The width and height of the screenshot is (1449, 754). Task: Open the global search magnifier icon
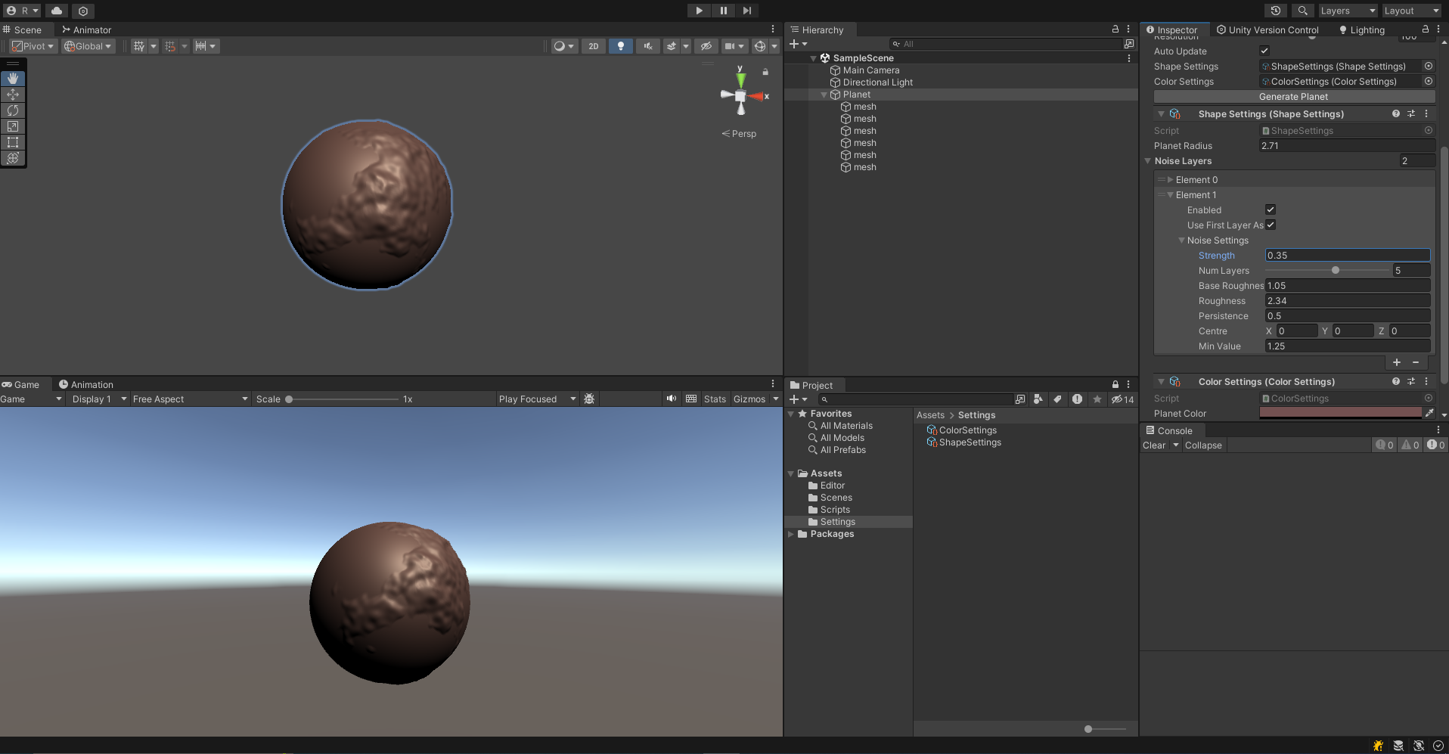[1302, 11]
